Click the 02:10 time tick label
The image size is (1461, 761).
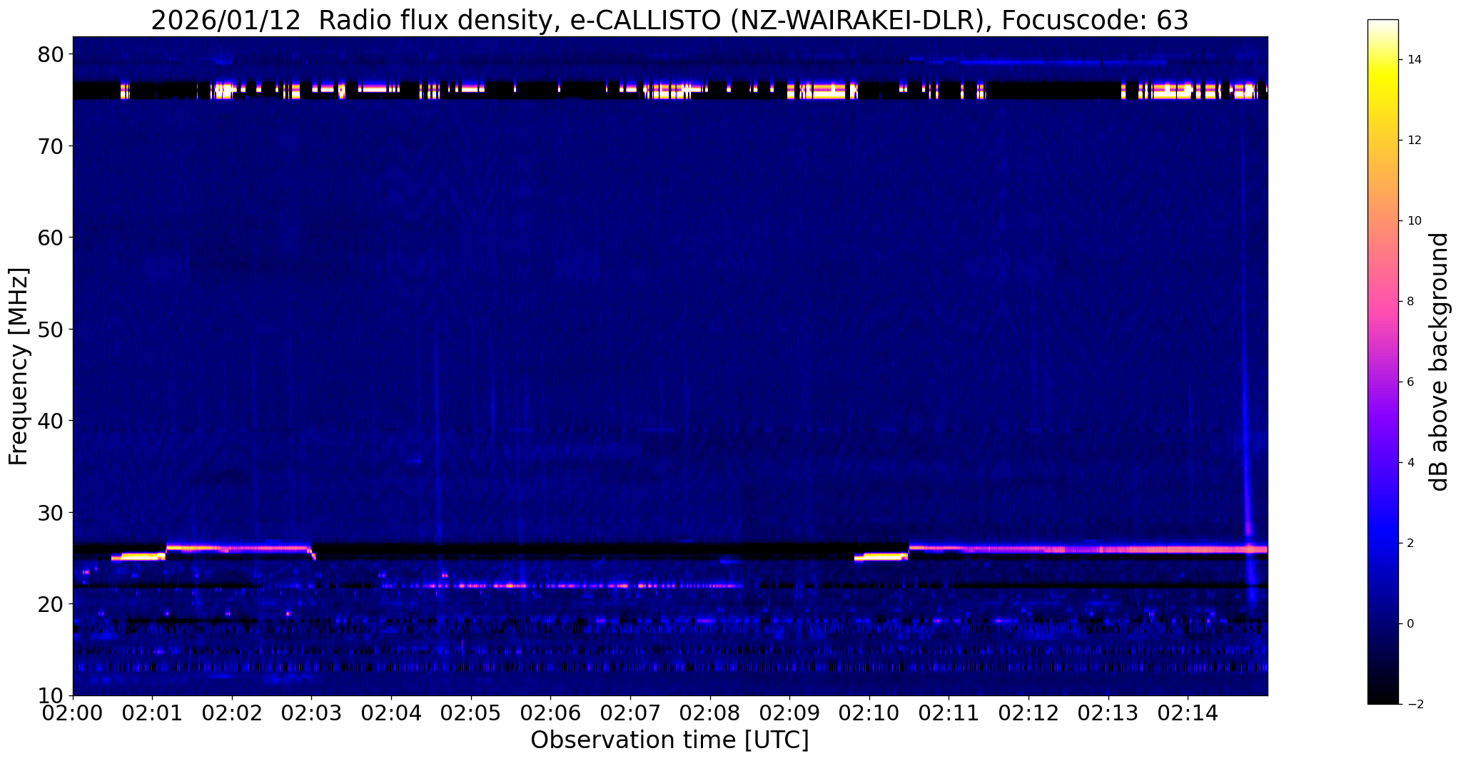[869, 713]
